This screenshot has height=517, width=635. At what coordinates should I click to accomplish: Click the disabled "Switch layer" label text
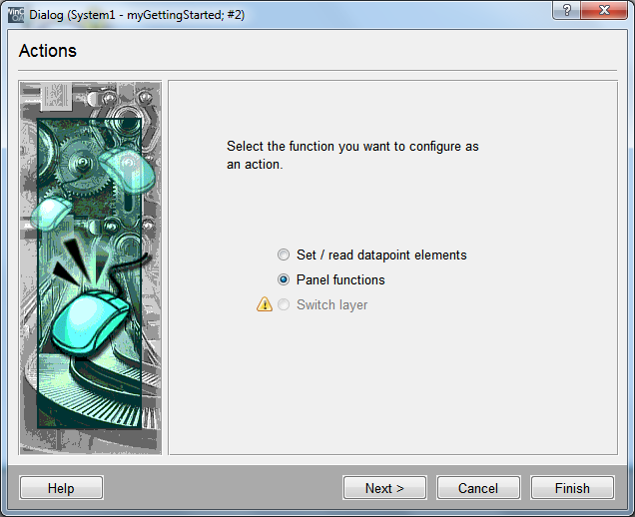pos(331,304)
